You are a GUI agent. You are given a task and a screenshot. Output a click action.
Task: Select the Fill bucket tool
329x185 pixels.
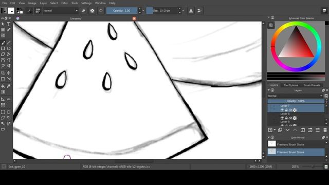point(3,86)
